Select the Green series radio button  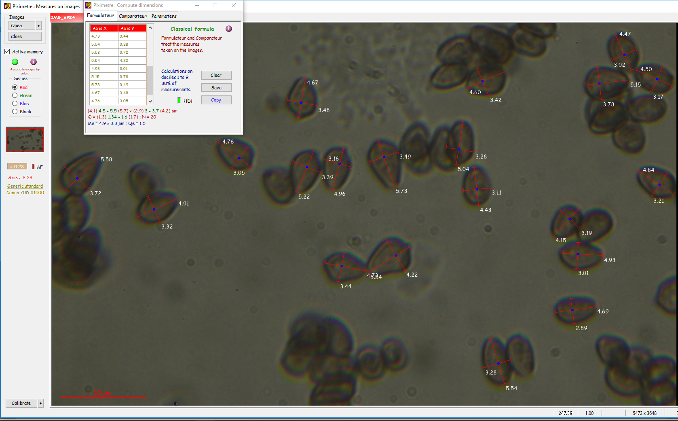pos(15,95)
